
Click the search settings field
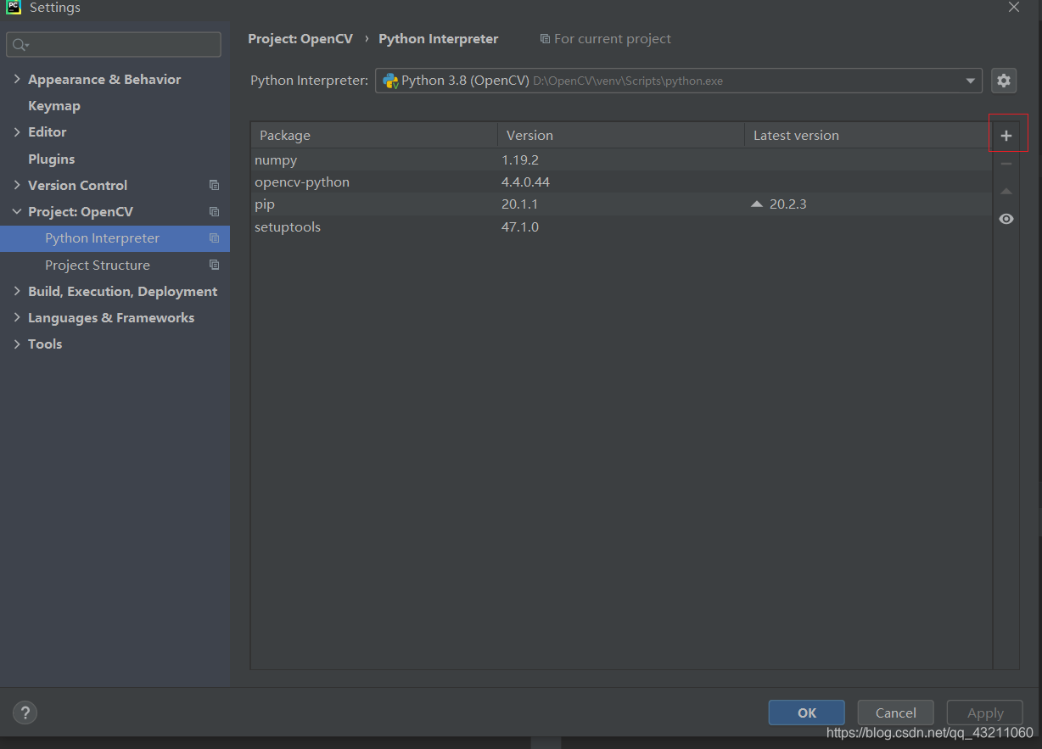pyautogui.click(x=114, y=45)
